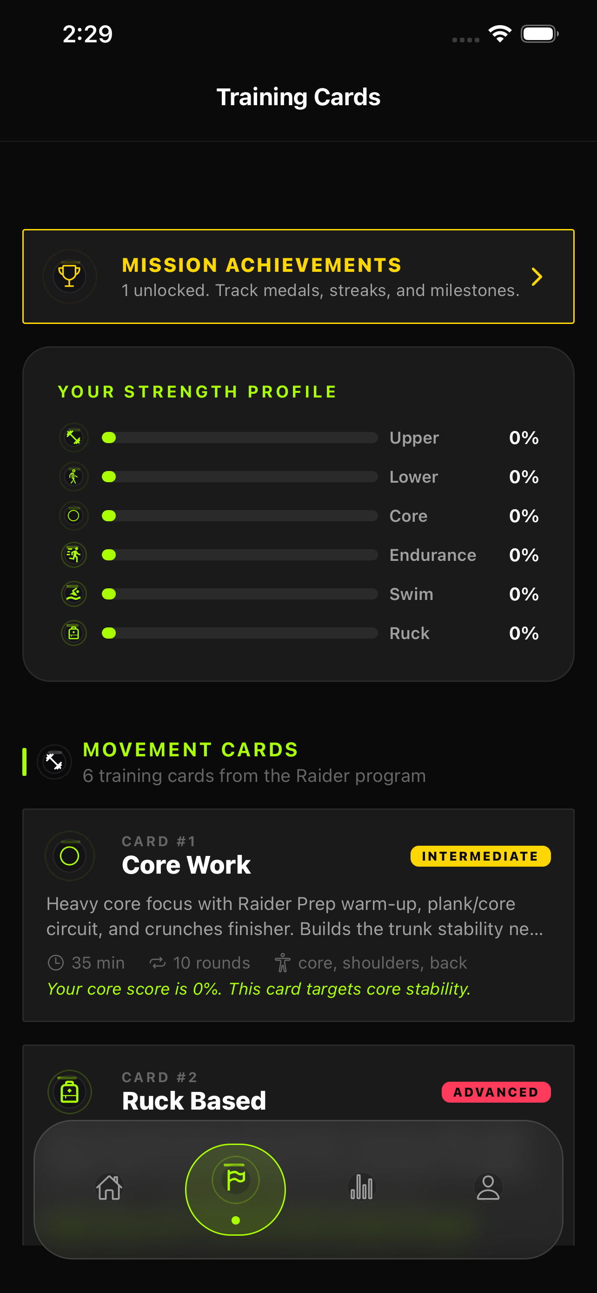Image resolution: width=597 pixels, height=1293 pixels.
Task: Tap the Endurance running figure icon
Action: pos(73,555)
